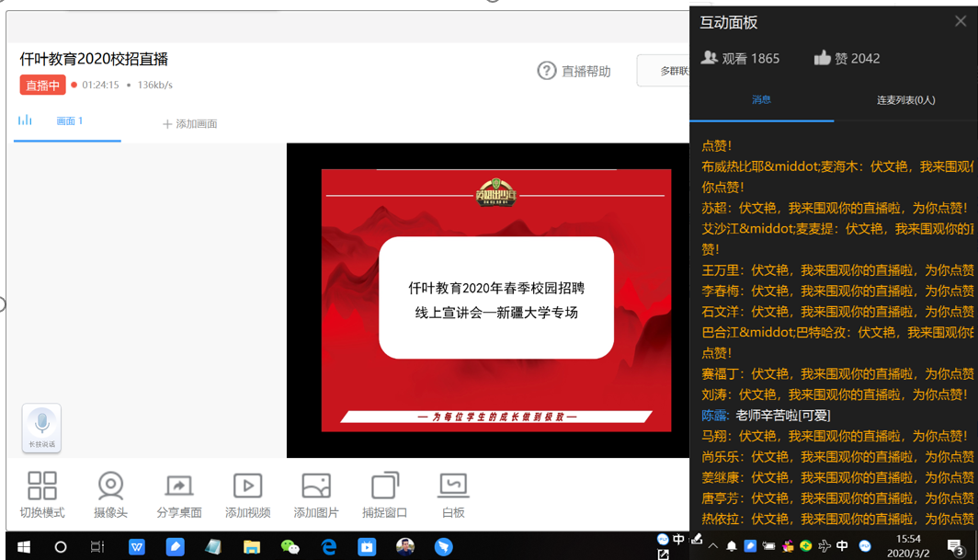The image size is (978, 560).
Task: Open File Explorer from the taskbar
Action: 251,547
